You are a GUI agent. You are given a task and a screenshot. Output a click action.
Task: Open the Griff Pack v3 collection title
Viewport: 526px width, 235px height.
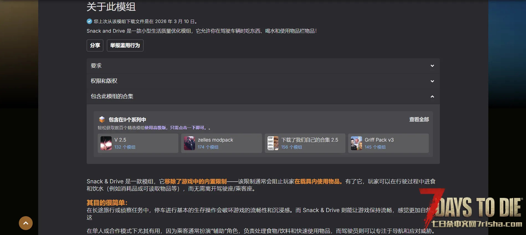point(379,140)
